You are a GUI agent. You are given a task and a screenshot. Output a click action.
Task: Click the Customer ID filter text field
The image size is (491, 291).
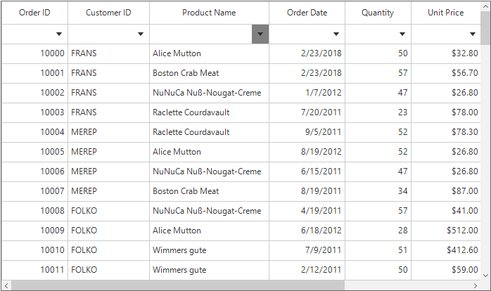pos(100,34)
